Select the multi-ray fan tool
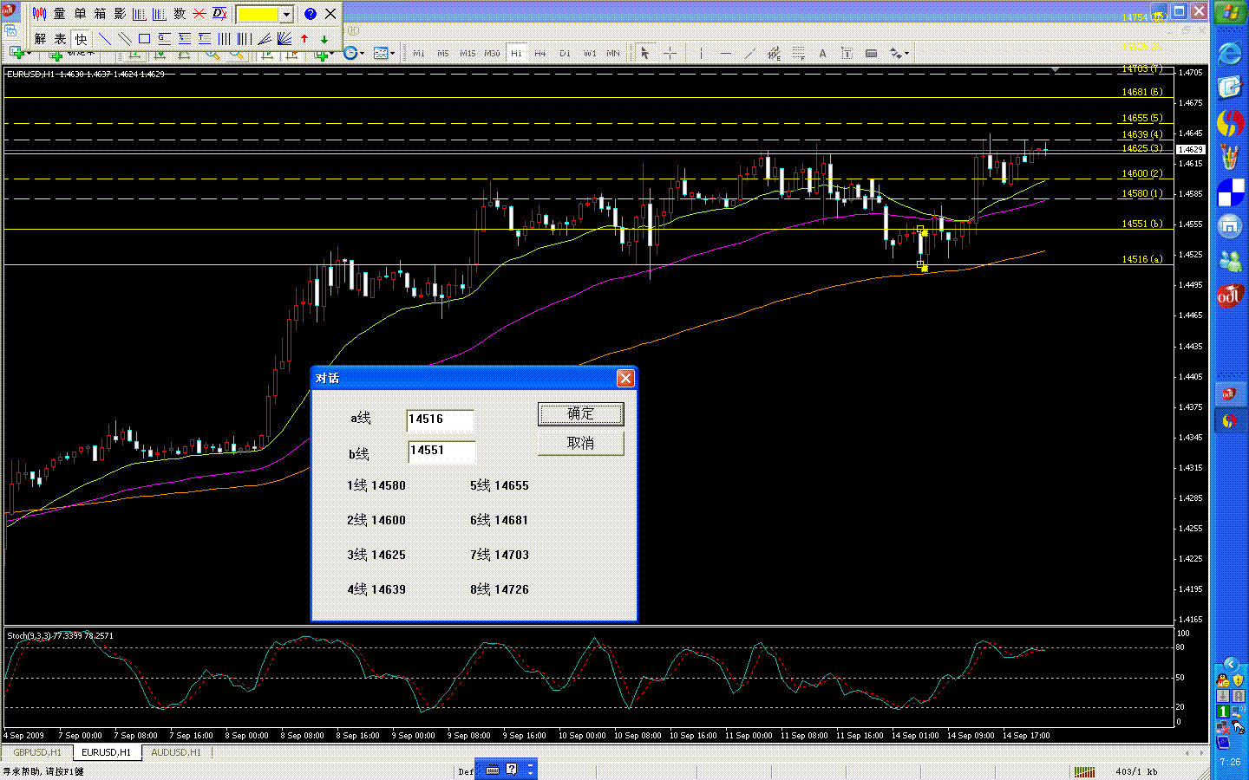The width and height of the screenshot is (1249, 780). pyautogui.click(x=284, y=39)
